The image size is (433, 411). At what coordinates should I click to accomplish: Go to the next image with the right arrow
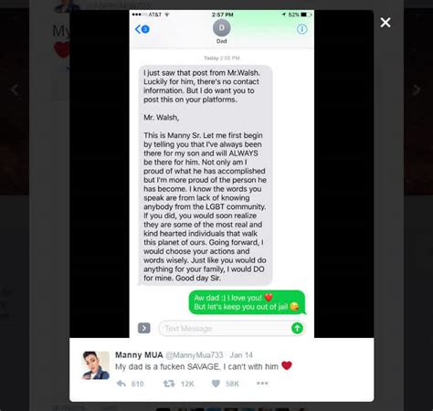(x=417, y=90)
